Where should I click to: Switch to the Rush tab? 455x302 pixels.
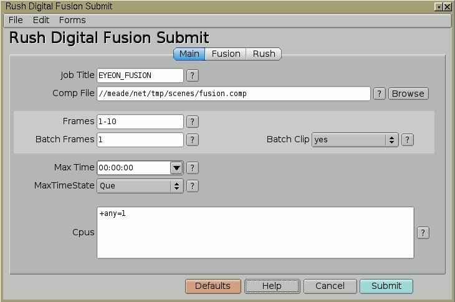click(x=264, y=54)
